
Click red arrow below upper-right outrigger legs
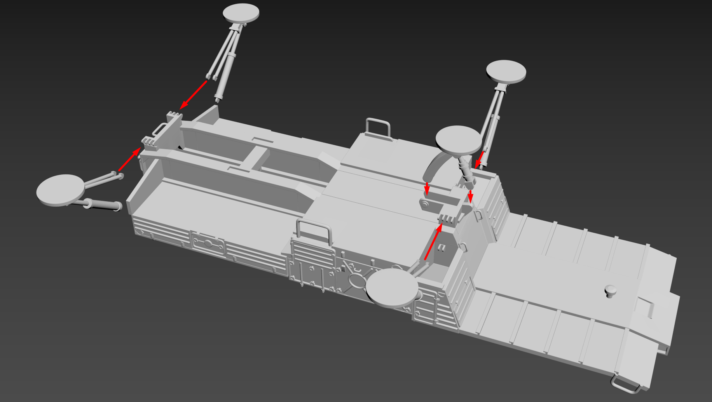tap(480, 159)
